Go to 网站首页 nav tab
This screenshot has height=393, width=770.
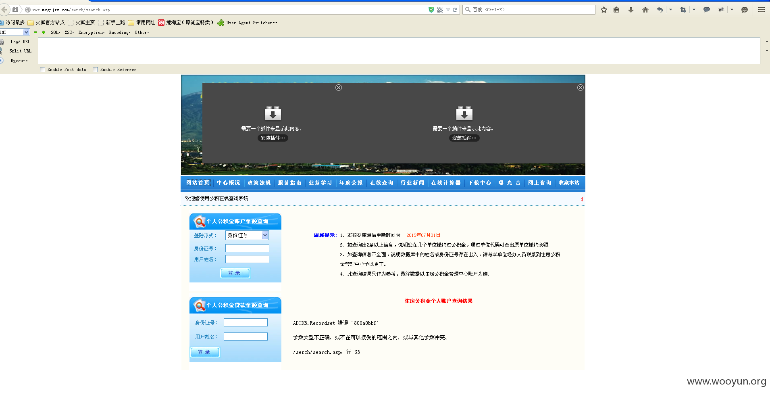(198, 183)
